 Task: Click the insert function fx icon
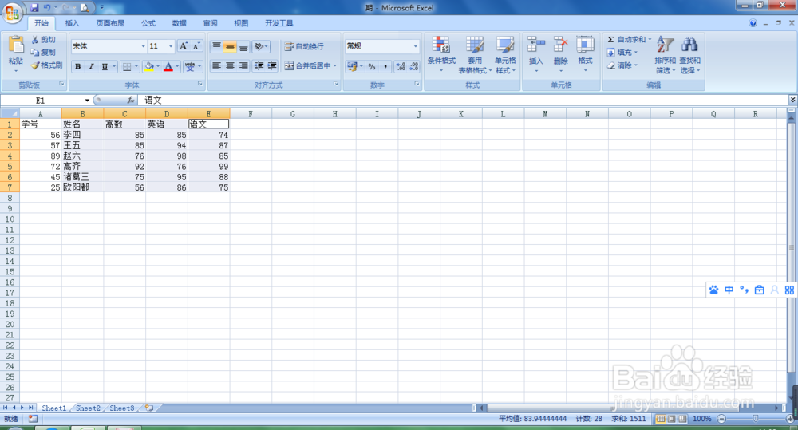pos(130,101)
